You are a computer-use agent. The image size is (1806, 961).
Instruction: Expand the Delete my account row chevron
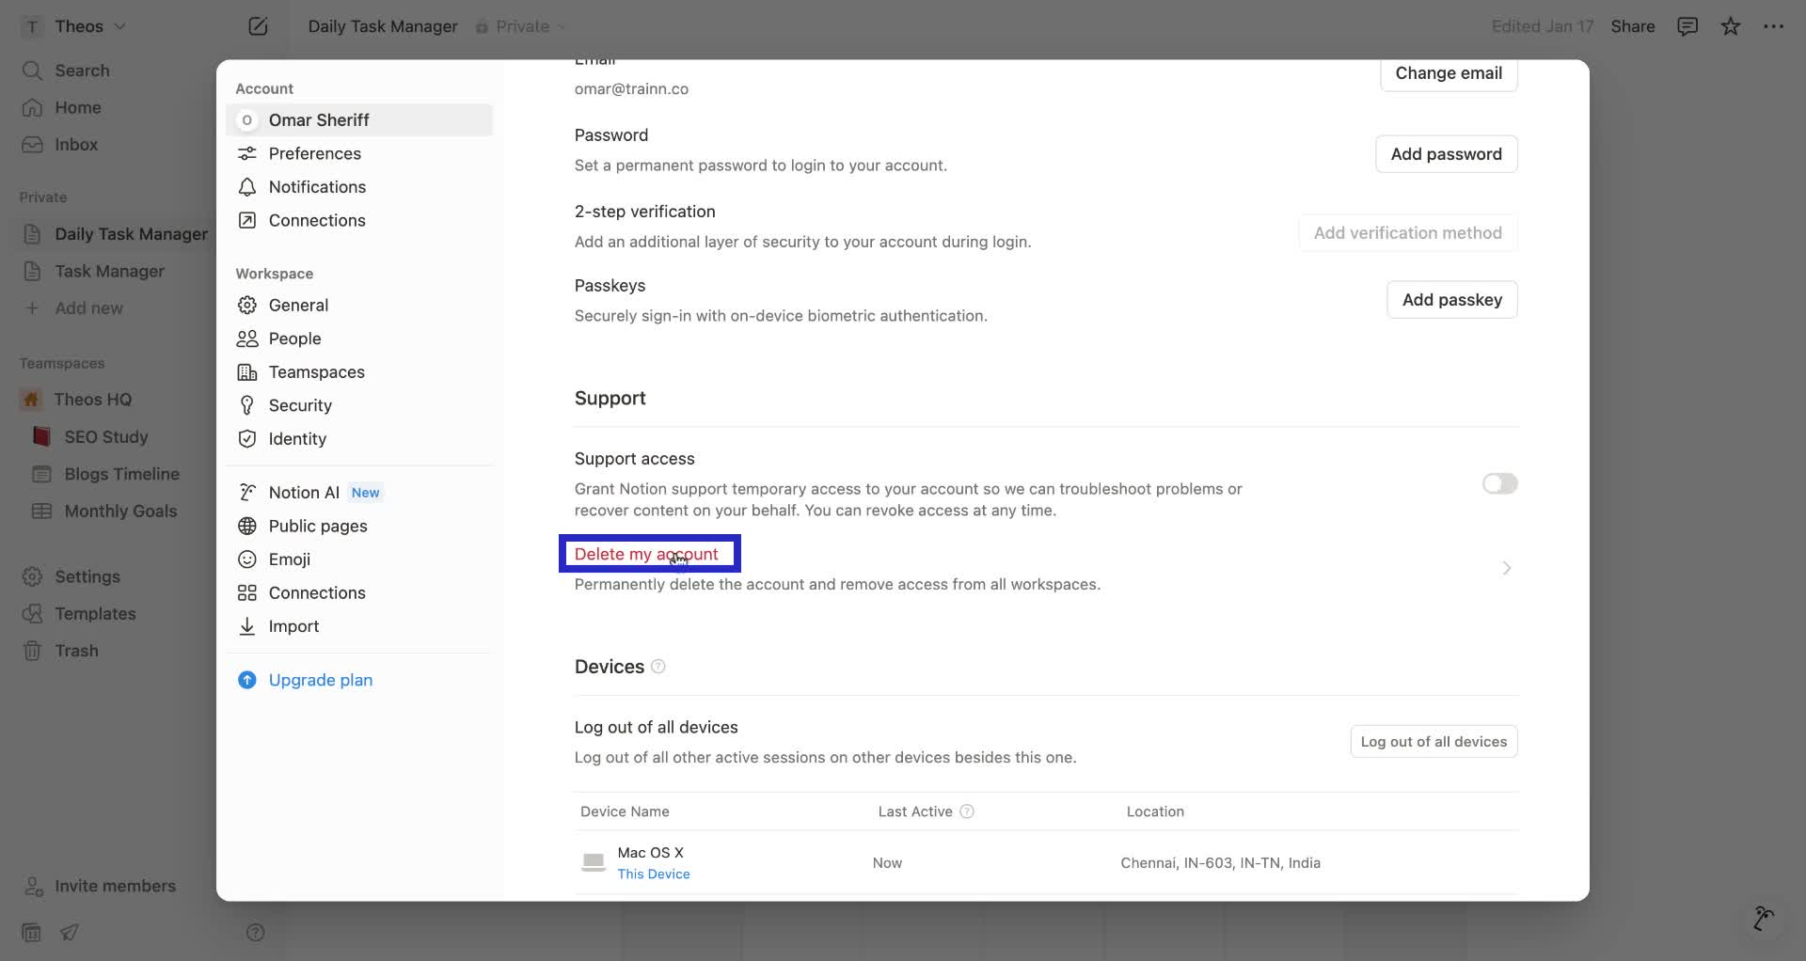click(x=1506, y=568)
